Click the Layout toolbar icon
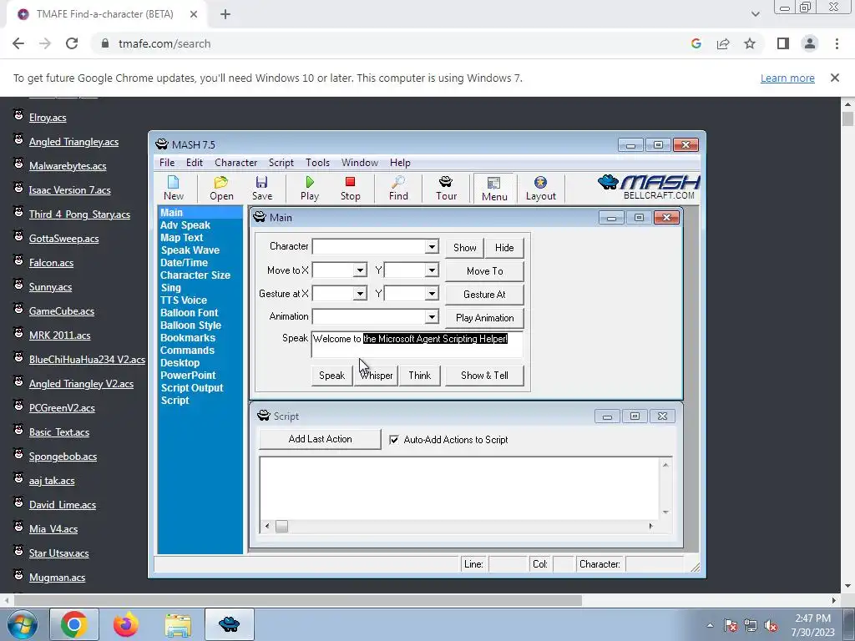The width and height of the screenshot is (855, 641). click(x=540, y=189)
